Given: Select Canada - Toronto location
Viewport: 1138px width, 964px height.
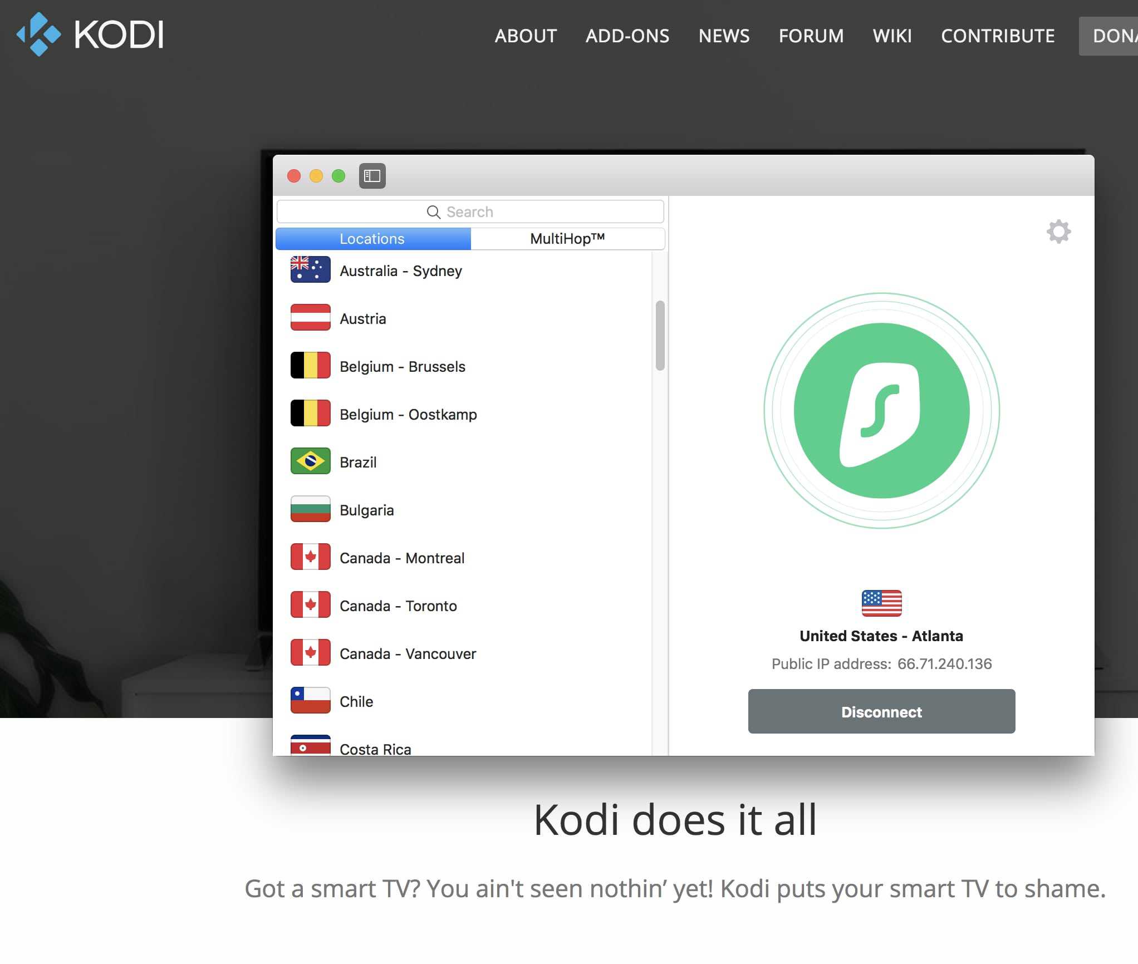Looking at the screenshot, I should pos(398,604).
